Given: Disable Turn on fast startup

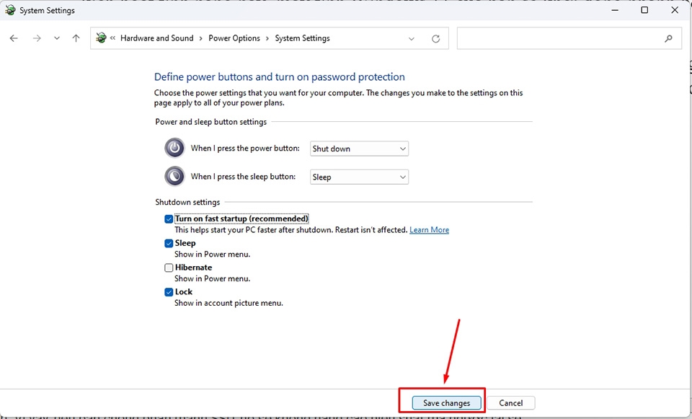Looking at the screenshot, I should coord(168,218).
